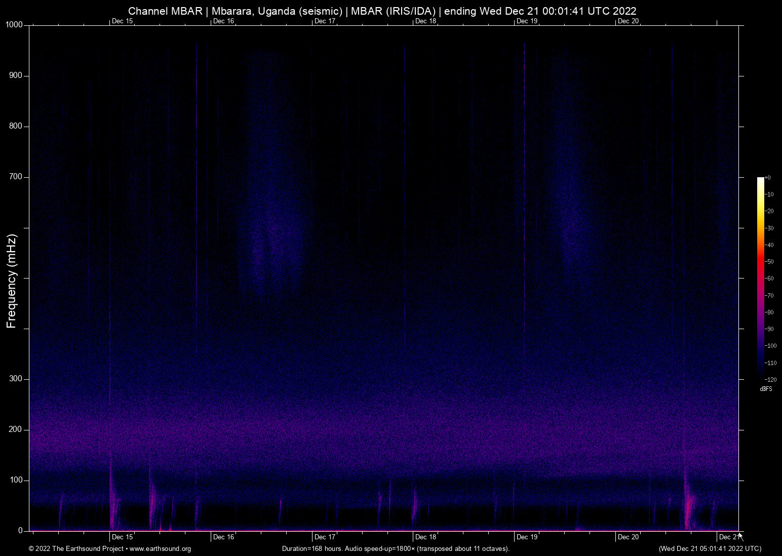Click the vertical Frequency (mHz) axis title
782x556 pixels.
(x=12, y=281)
